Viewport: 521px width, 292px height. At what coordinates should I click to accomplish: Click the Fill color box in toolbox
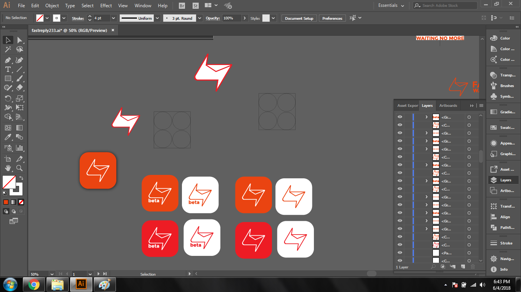(x=9, y=182)
